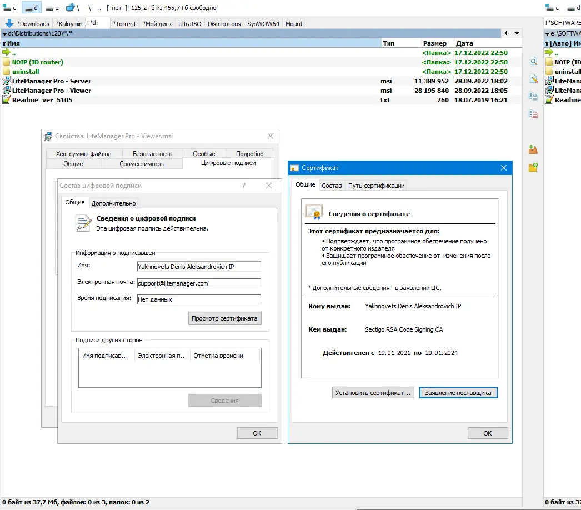581x510 pixels.
Task: Sort files by Имя column header
Action: pos(191,43)
